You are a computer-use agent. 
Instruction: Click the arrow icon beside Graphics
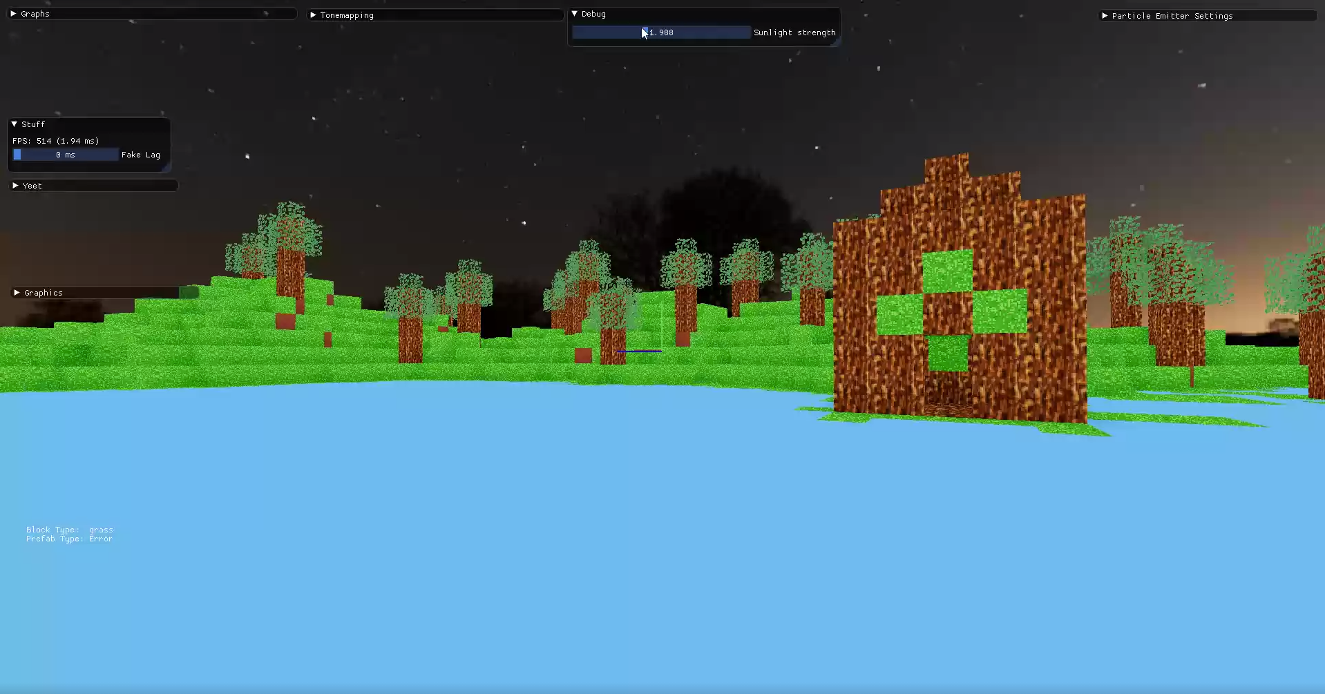coord(17,292)
